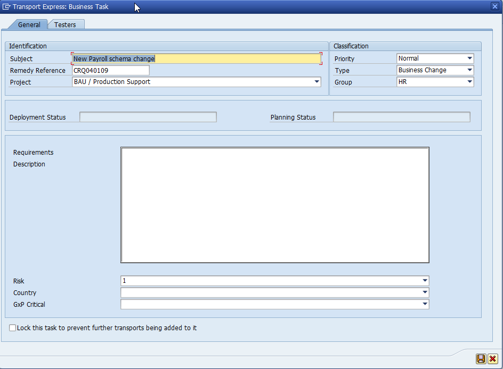
Task: Click the Requirements label text
Action: (34, 153)
